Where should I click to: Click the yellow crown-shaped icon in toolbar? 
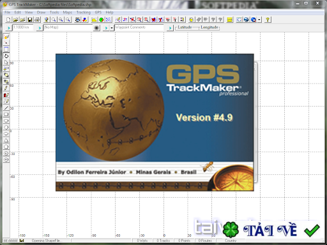tap(94, 20)
